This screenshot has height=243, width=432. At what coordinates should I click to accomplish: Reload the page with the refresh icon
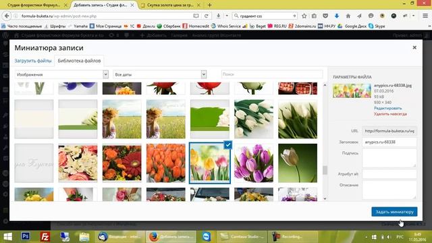[x=206, y=16]
